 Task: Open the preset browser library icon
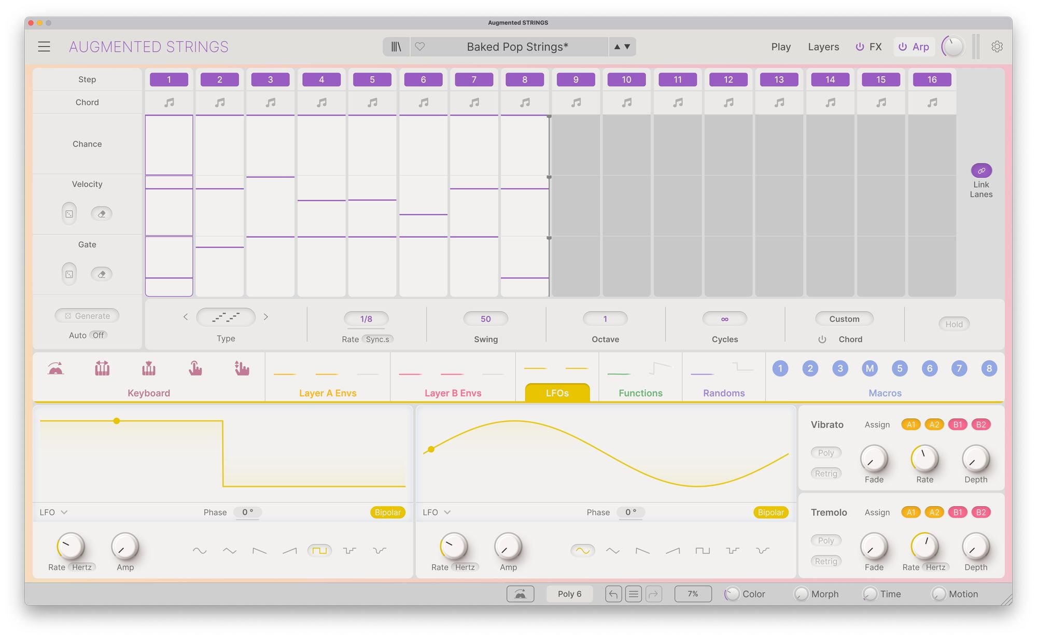tap(396, 47)
